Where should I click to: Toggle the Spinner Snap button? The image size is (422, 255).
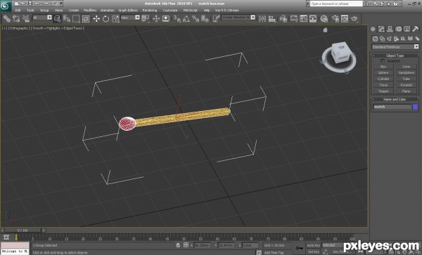click(205, 18)
